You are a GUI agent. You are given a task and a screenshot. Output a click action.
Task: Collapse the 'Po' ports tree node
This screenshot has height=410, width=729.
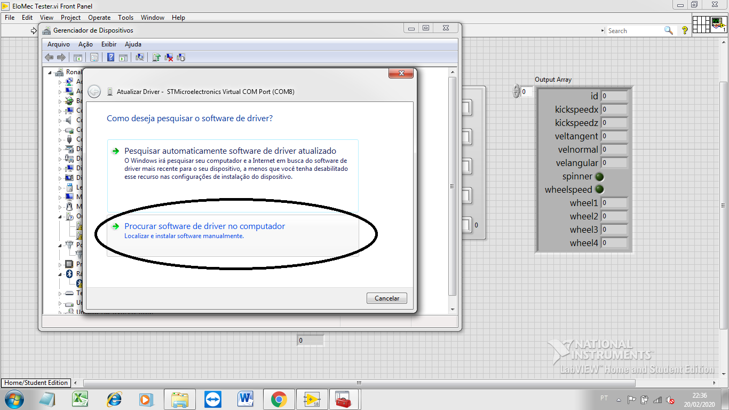coord(60,245)
